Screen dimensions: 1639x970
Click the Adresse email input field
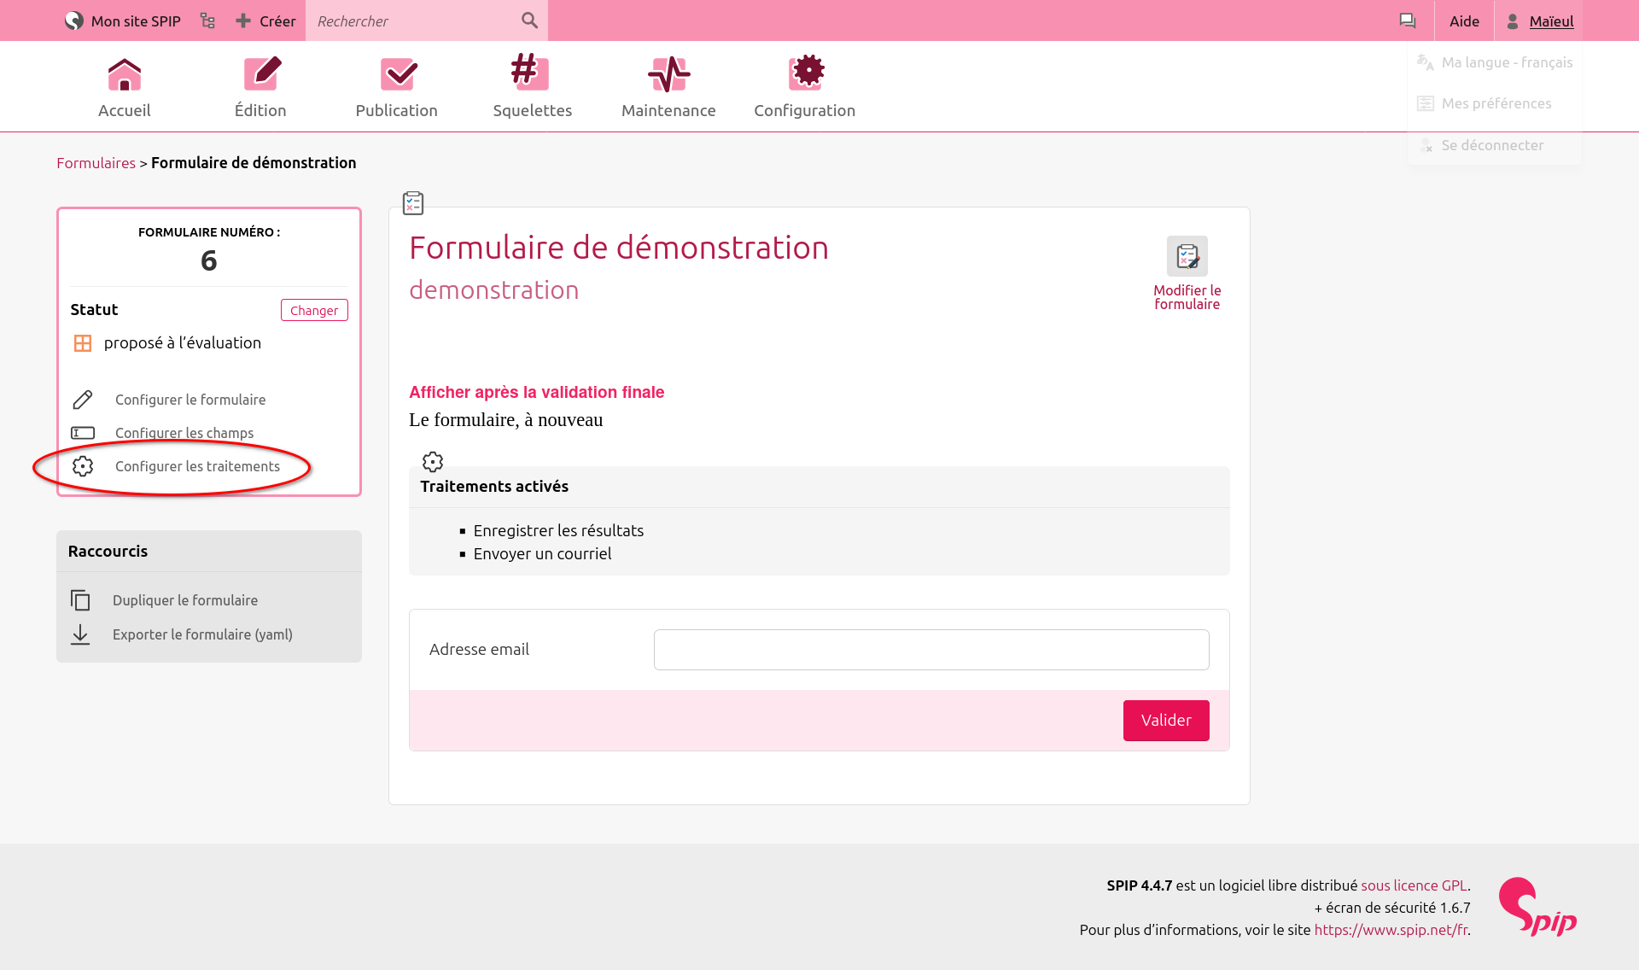pos(930,650)
